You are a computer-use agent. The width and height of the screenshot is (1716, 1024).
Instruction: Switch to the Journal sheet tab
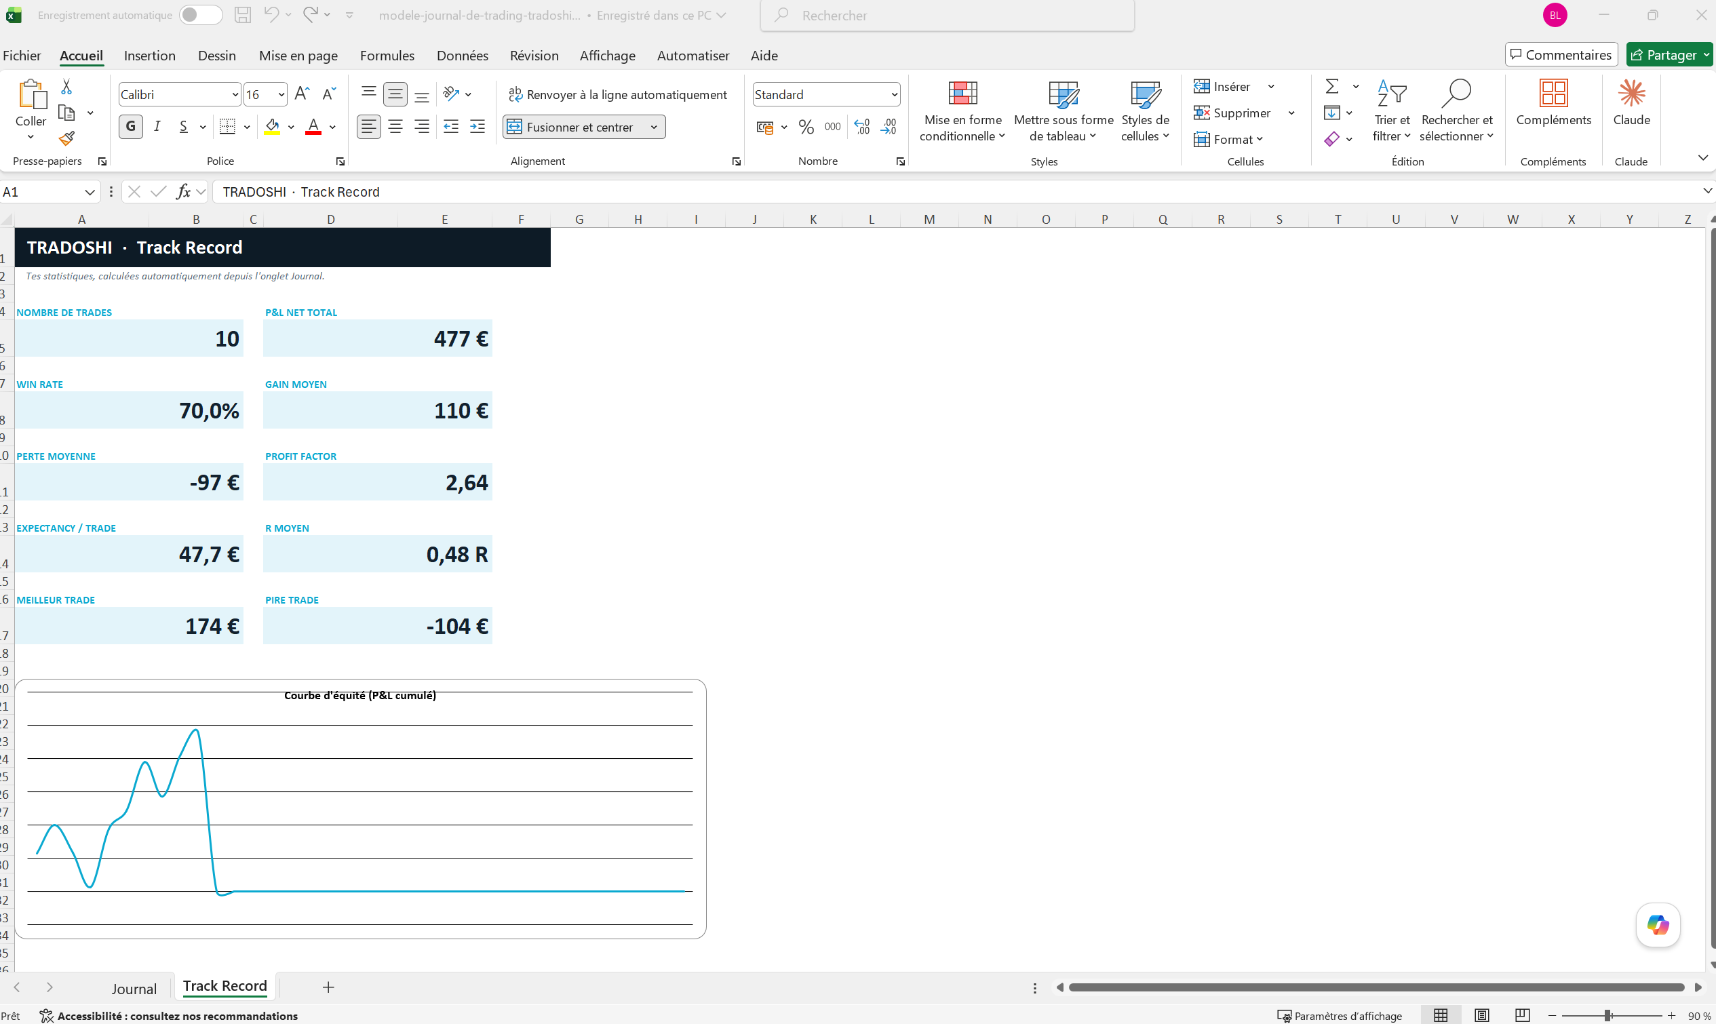134,988
